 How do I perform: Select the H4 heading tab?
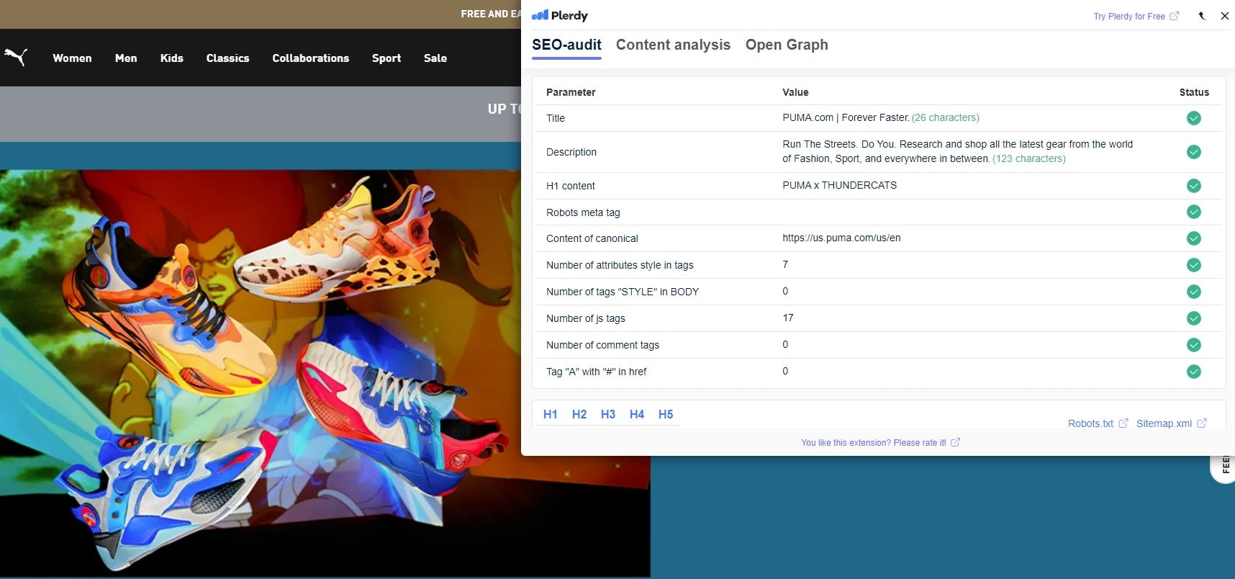tap(637, 414)
